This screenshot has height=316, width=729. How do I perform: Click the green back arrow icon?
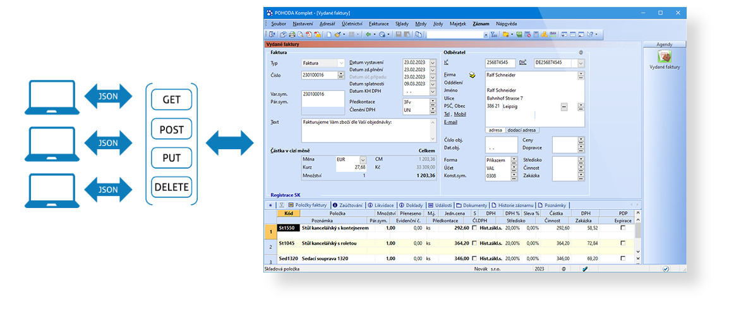368,34
